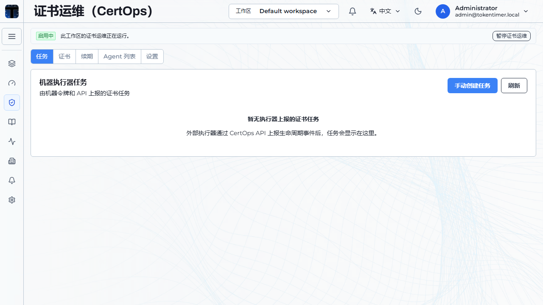Toggle dark mode moon icon
The image size is (543, 305).
point(418,11)
